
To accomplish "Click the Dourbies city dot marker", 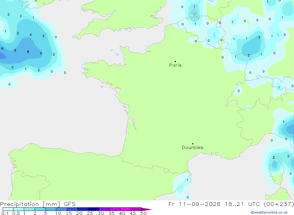I will point(193,144).
